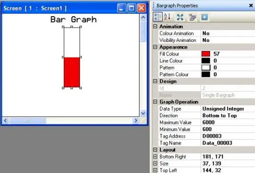Click the Line Colour label

(171, 61)
